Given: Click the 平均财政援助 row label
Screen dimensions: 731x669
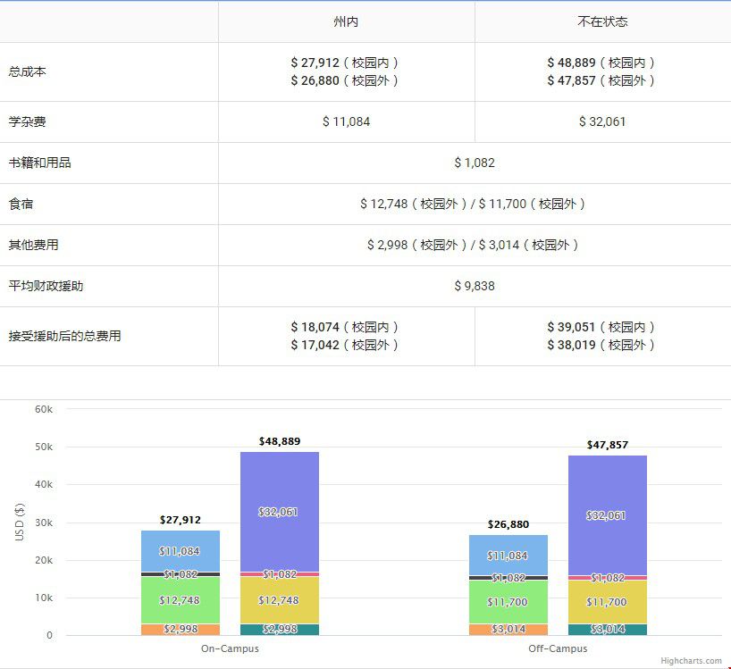Looking at the screenshot, I should (x=46, y=286).
